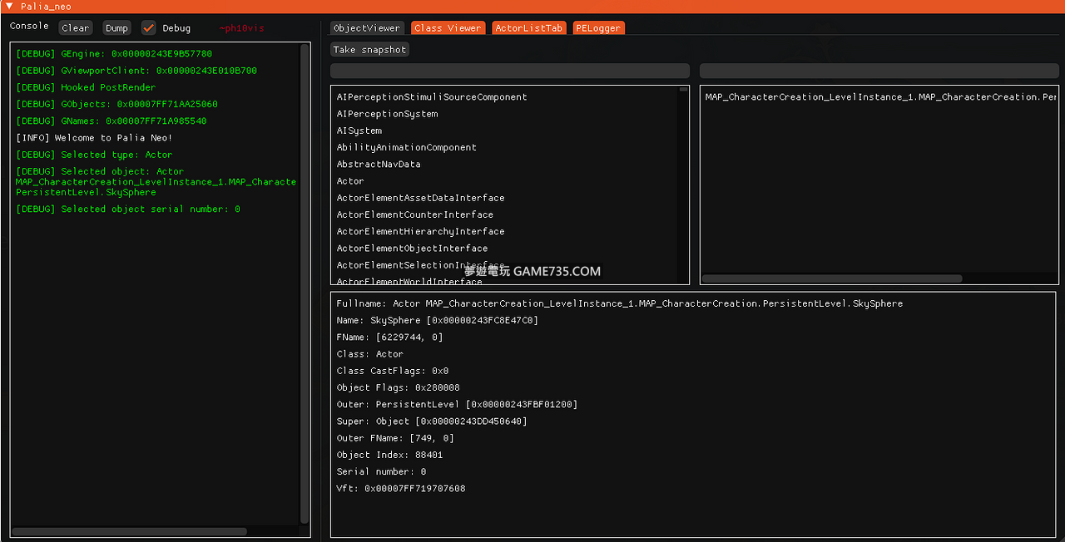Switch to the ObjectViewer tab
The width and height of the screenshot is (1065, 542).
[367, 28]
